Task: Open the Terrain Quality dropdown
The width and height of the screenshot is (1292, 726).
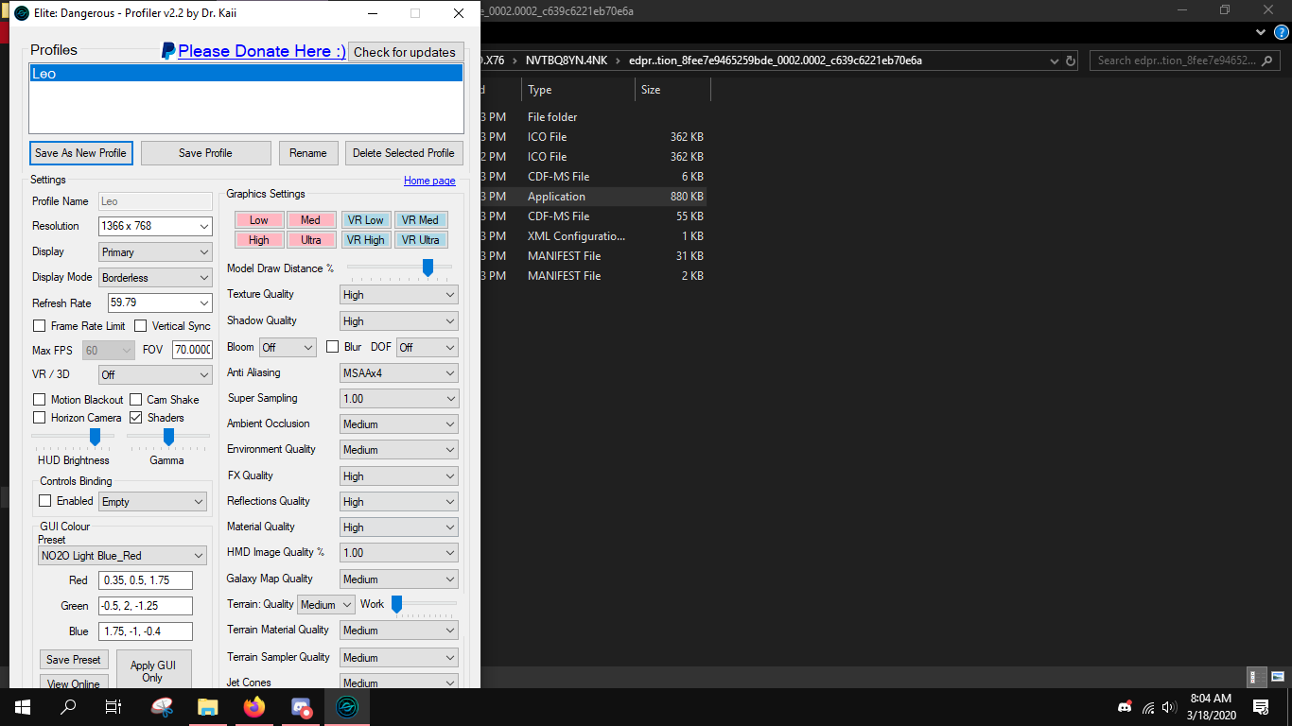Action: [x=326, y=605]
